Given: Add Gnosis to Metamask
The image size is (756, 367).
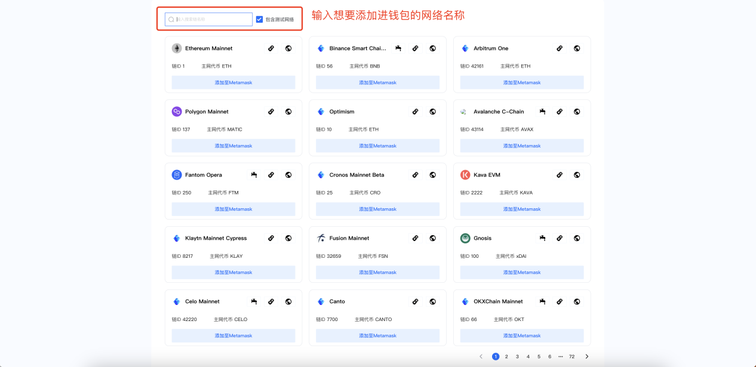Looking at the screenshot, I should [x=522, y=272].
